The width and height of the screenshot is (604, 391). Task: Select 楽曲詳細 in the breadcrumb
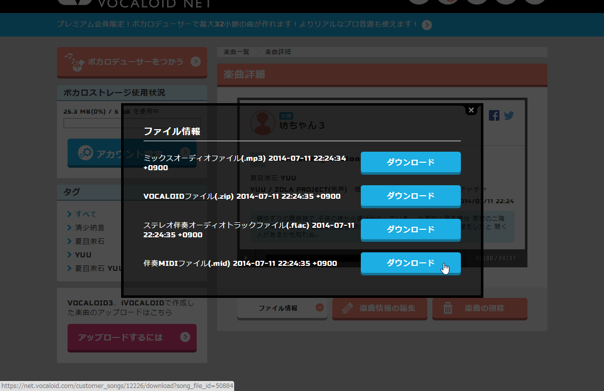(x=278, y=52)
